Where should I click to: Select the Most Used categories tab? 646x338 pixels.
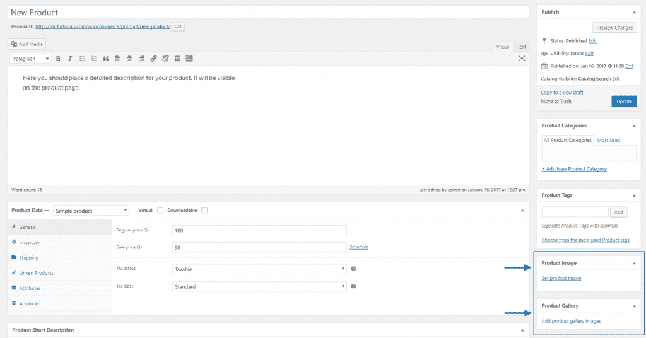[609, 140]
